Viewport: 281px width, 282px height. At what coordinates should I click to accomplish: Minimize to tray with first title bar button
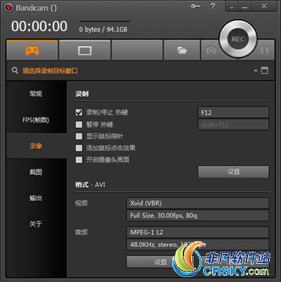tap(232, 6)
